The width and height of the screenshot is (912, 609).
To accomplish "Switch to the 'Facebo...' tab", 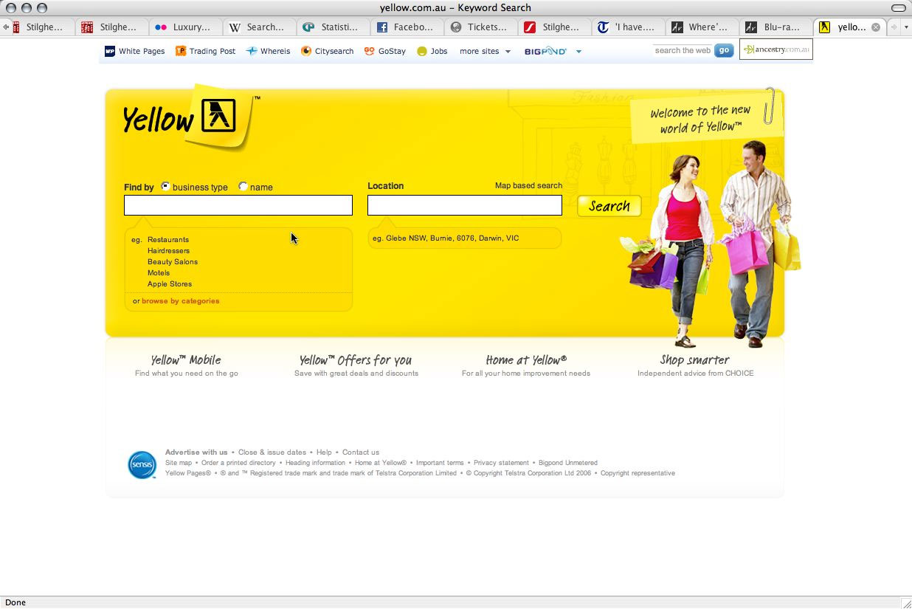I will click(x=407, y=27).
